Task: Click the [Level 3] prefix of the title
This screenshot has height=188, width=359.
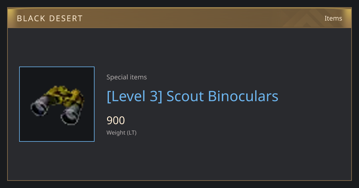Action: pyautogui.click(x=135, y=96)
